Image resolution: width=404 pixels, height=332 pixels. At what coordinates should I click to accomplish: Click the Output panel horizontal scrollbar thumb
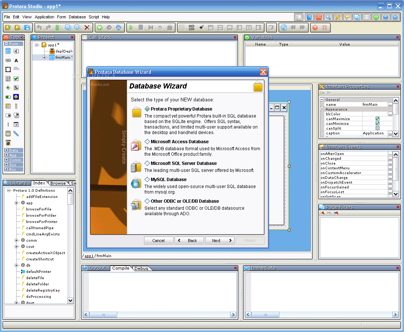click(103, 314)
